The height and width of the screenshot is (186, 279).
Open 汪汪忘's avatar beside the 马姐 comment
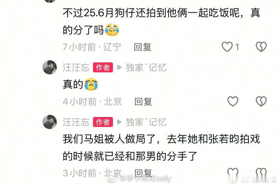pyautogui.click(x=50, y=122)
